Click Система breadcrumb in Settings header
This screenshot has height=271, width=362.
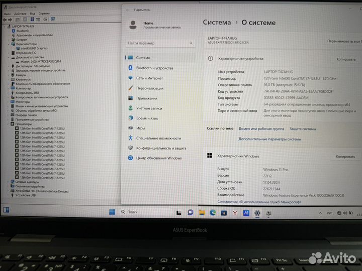pos(217,23)
